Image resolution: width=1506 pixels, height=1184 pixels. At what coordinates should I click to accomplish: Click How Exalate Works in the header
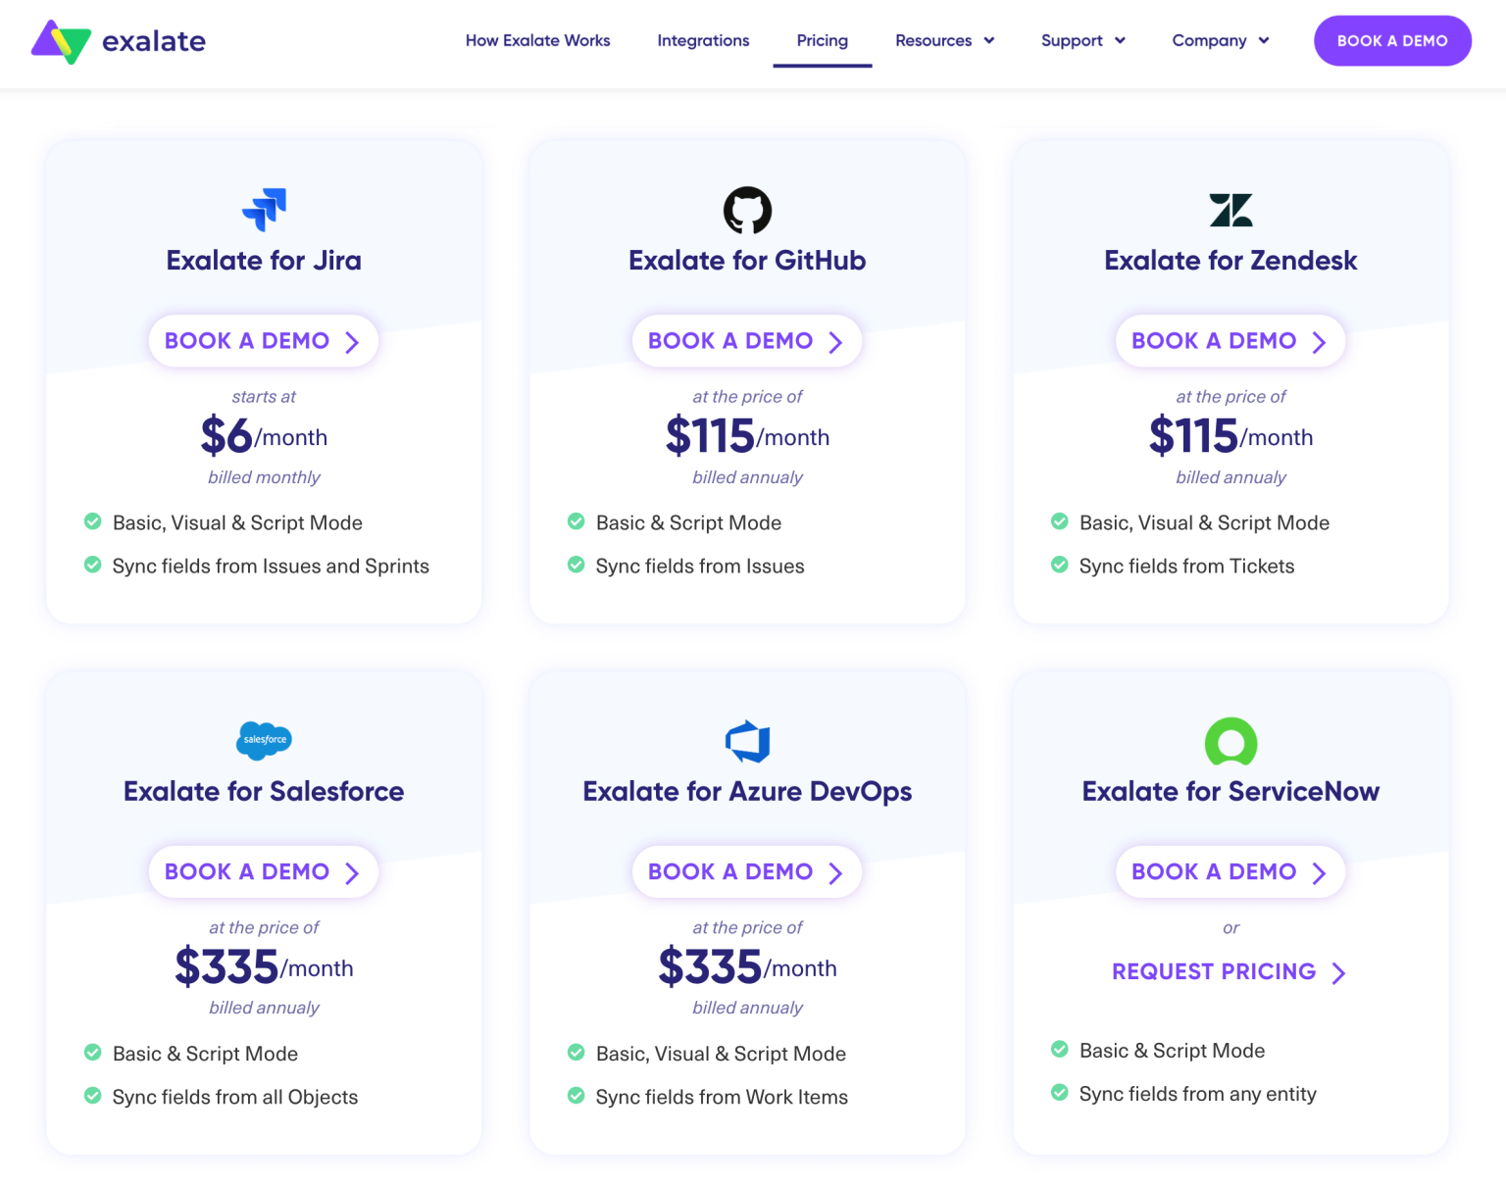[537, 40]
